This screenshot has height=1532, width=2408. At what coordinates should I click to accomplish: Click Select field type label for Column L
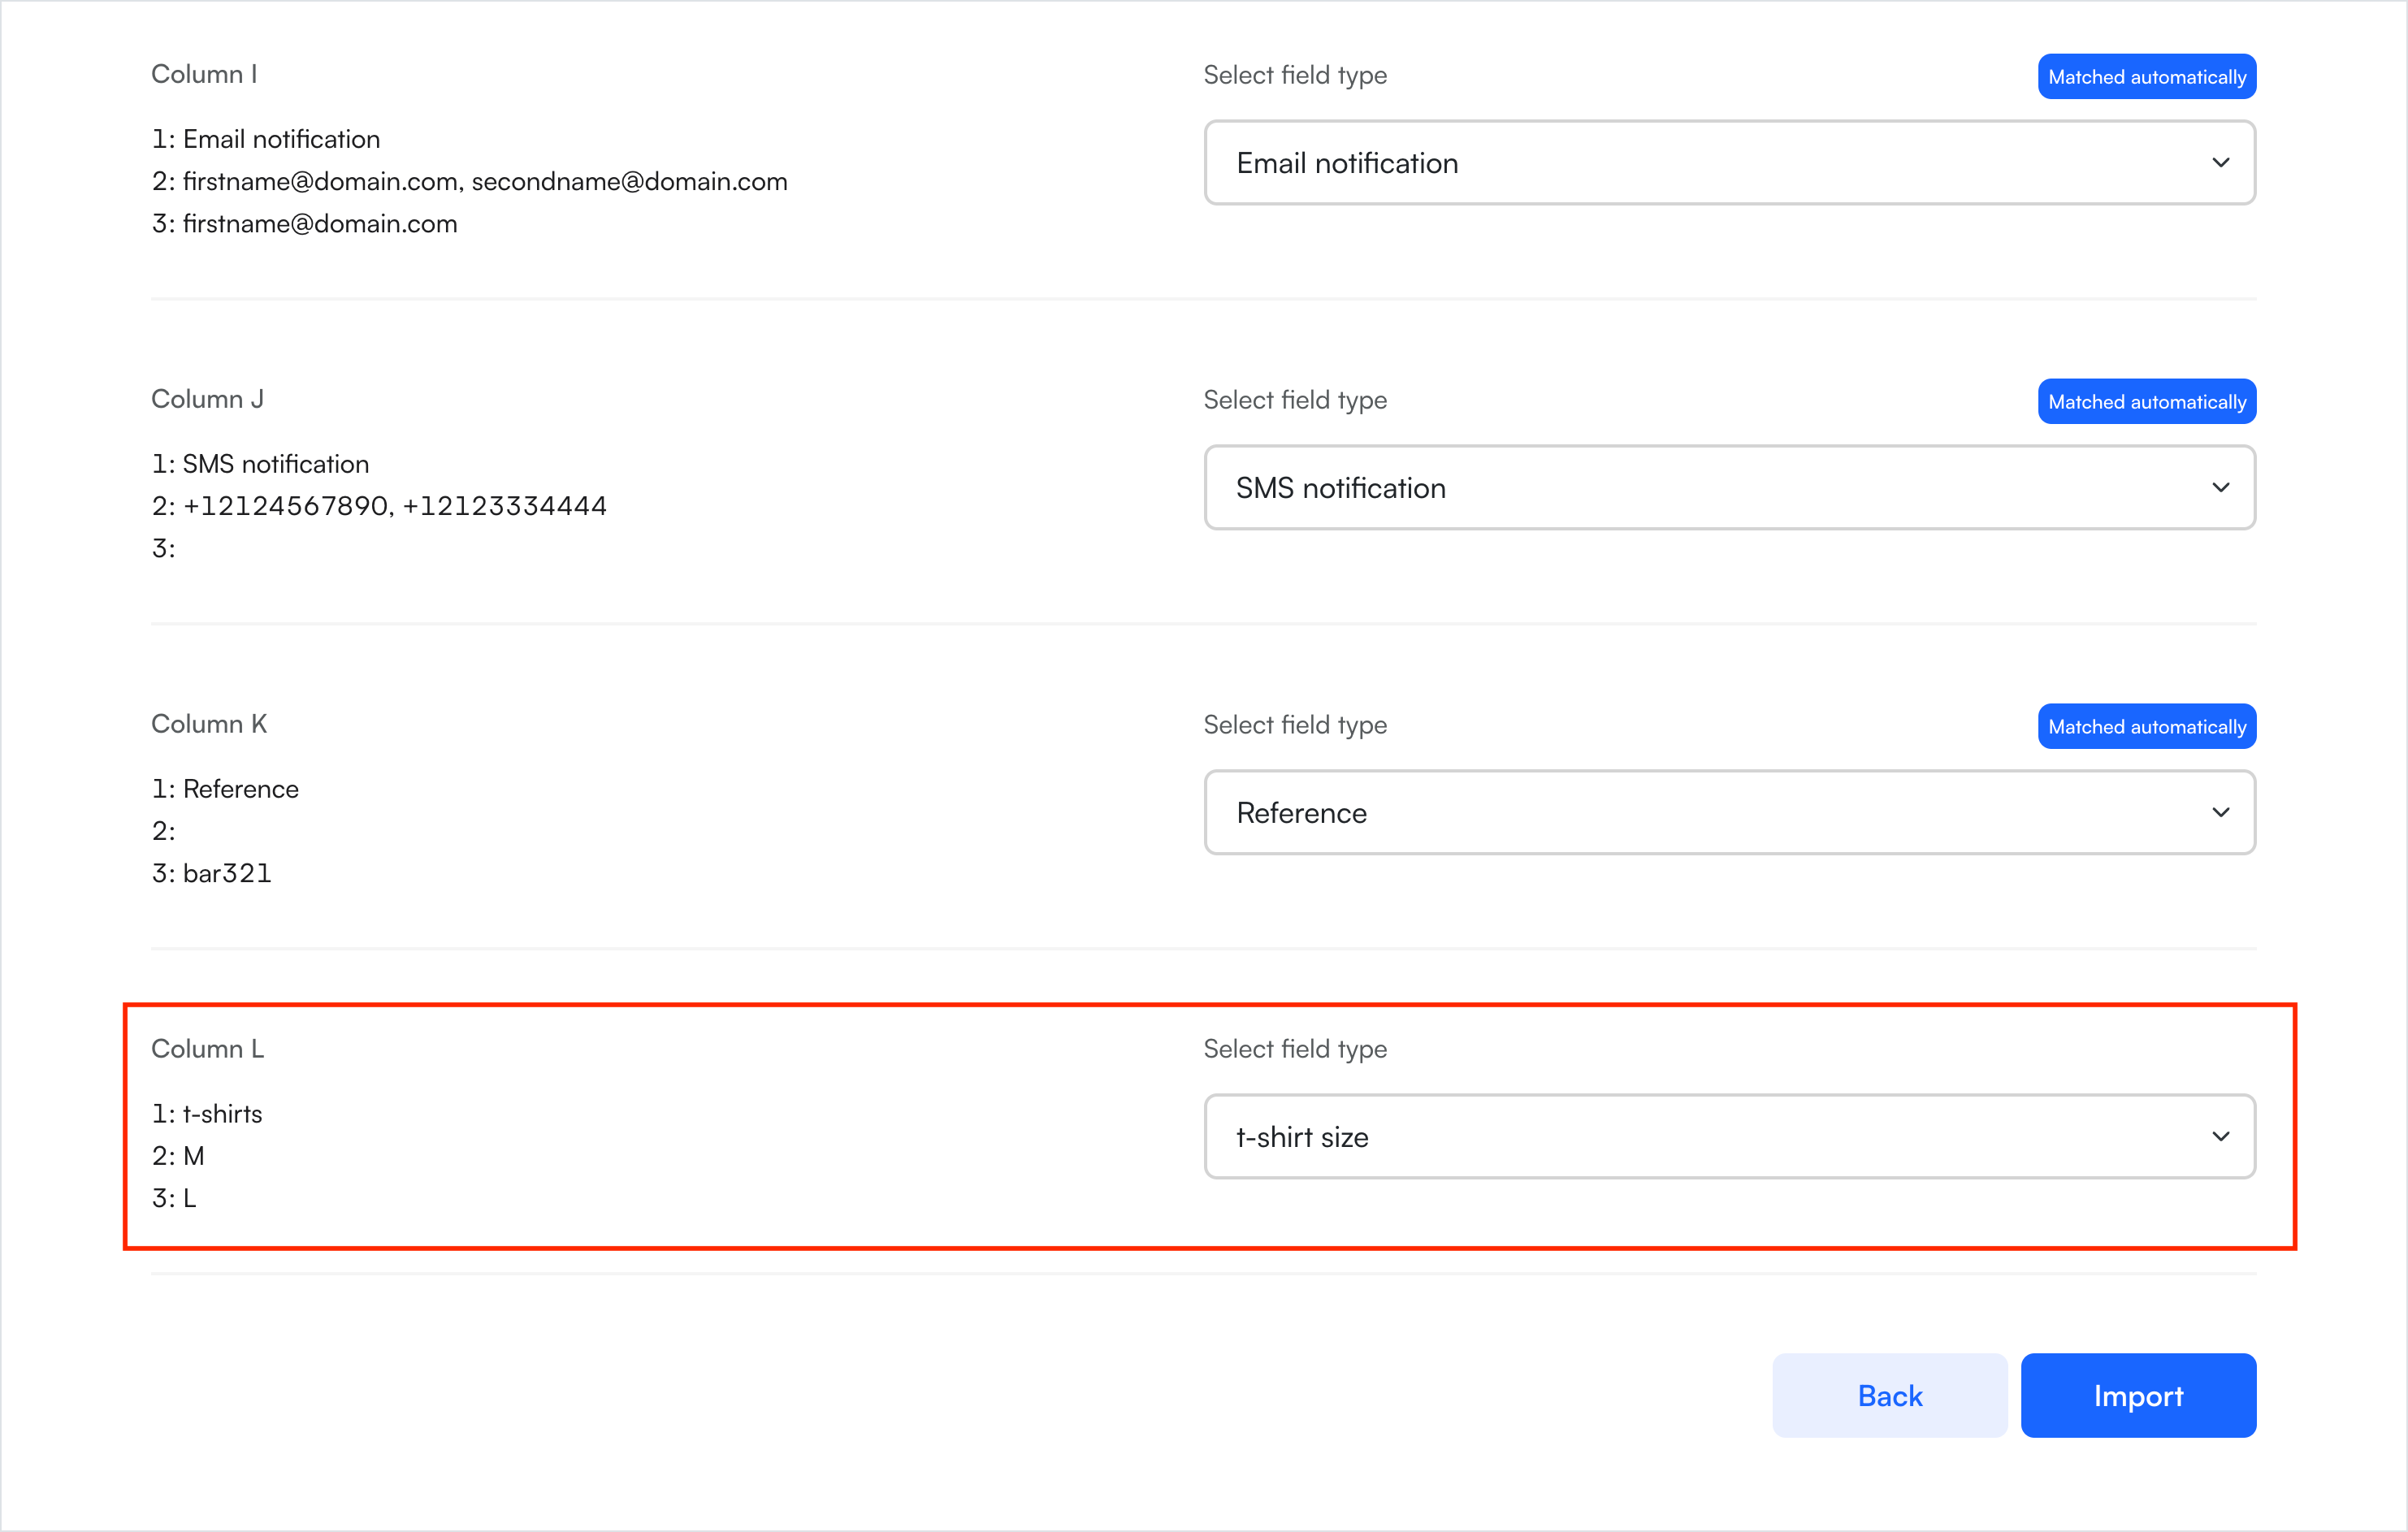(1294, 1049)
